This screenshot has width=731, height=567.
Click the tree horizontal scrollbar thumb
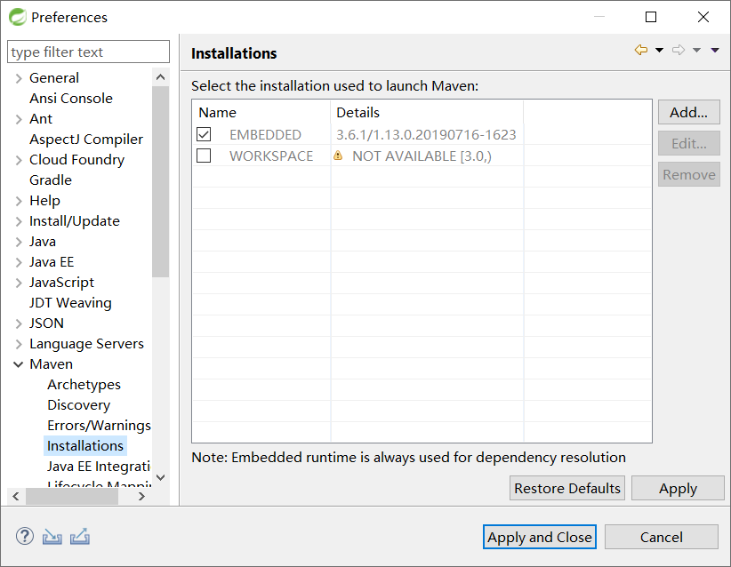pos(72,496)
